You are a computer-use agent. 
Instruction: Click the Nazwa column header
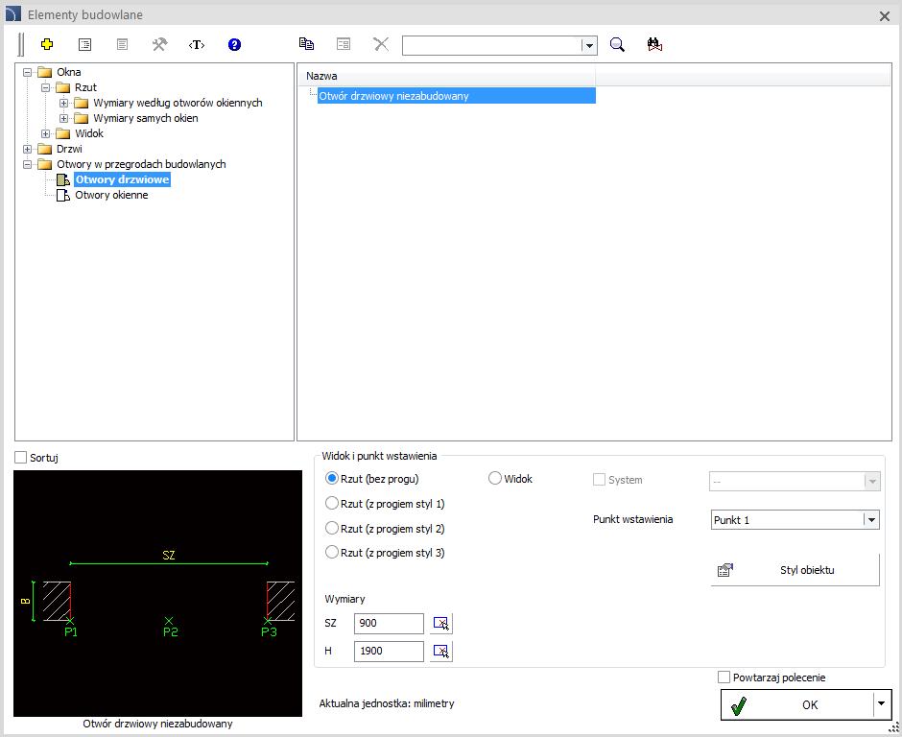point(446,76)
